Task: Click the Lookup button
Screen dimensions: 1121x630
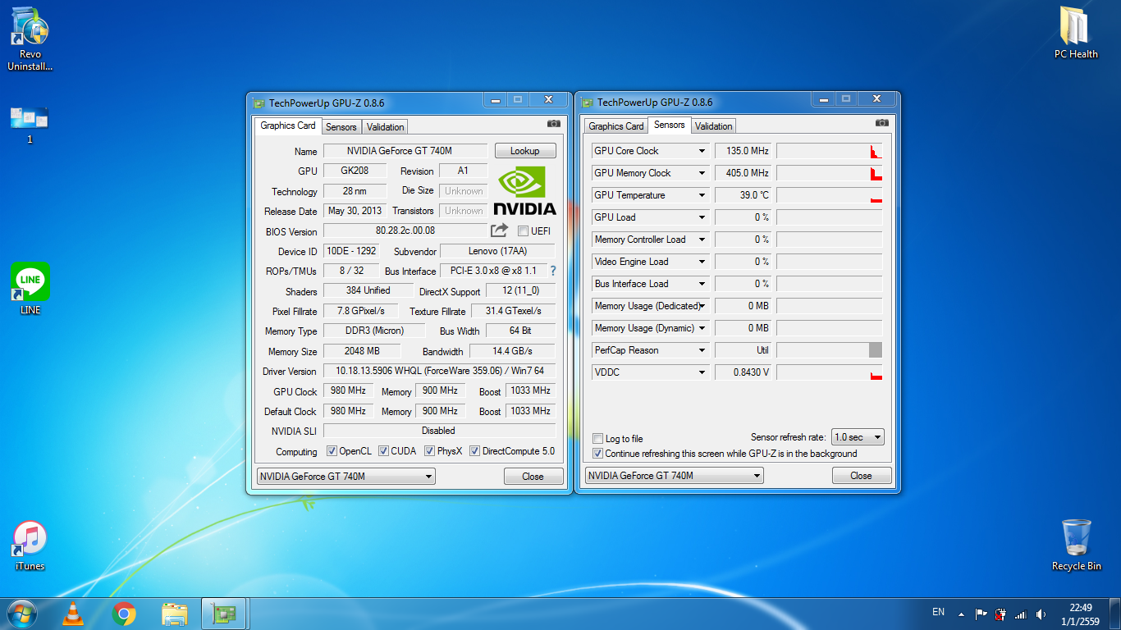Action: tap(525, 151)
